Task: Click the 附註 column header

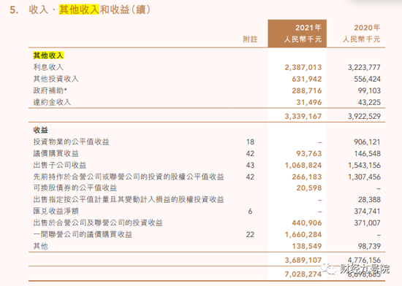Action: (250, 39)
